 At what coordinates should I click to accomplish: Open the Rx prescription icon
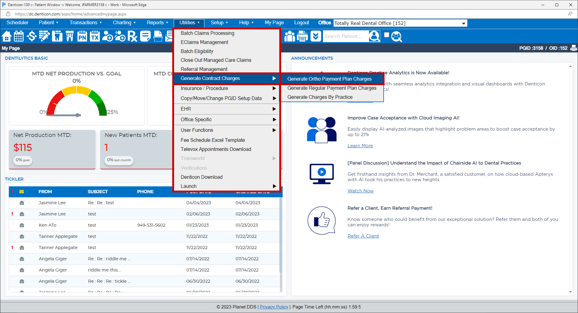133,36
